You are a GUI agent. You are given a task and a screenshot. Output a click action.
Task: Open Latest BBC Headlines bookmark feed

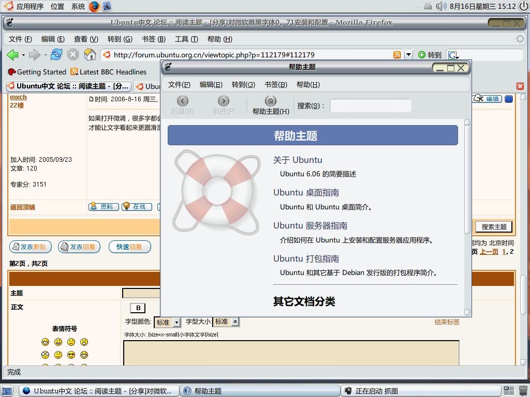coord(109,72)
